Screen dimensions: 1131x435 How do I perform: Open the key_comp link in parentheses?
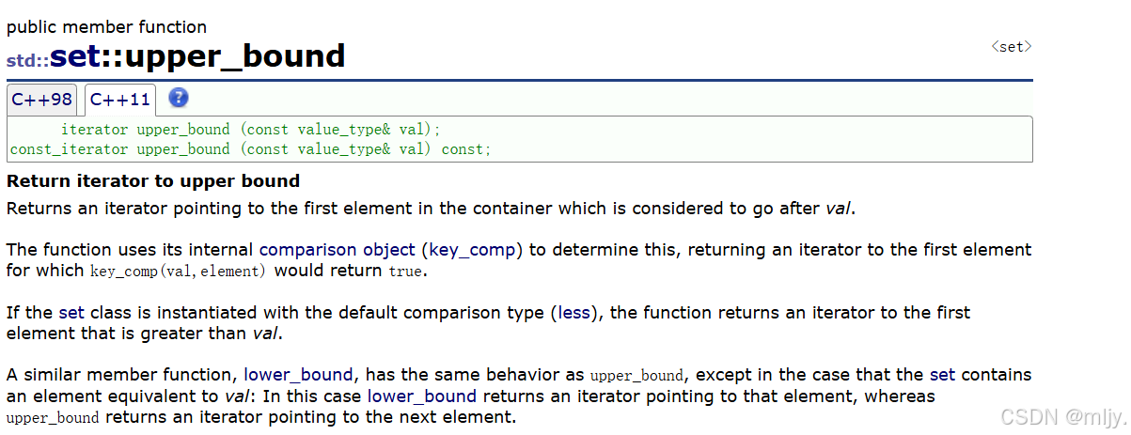tap(475, 250)
